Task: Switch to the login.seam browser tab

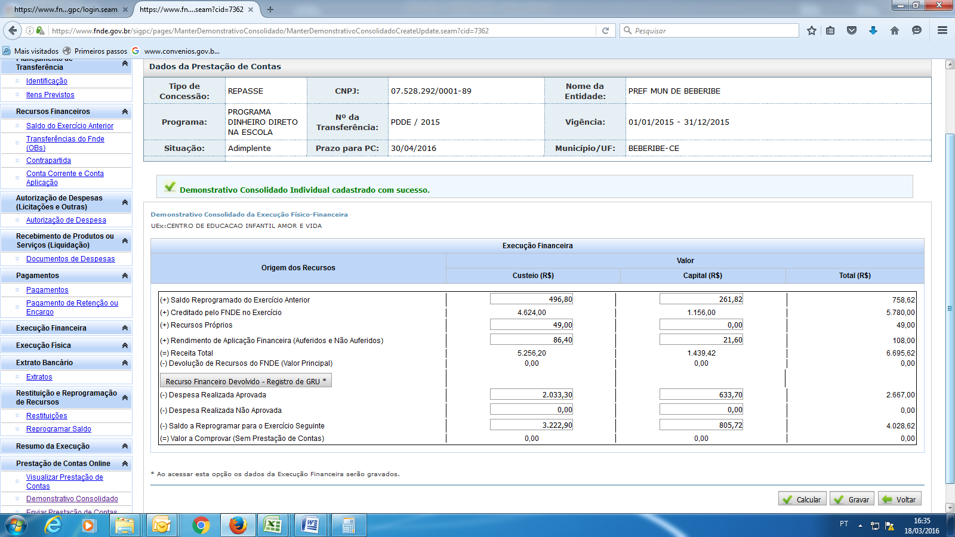Action: (x=66, y=10)
